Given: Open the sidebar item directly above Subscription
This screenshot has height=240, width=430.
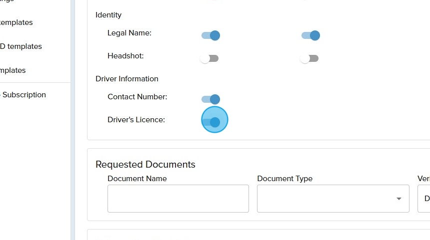Looking at the screenshot, I should click(13, 70).
